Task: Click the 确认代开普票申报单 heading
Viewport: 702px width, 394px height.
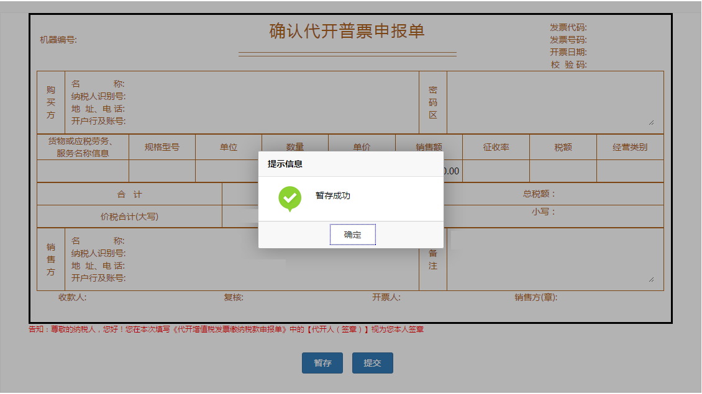Action: point(347,31)
